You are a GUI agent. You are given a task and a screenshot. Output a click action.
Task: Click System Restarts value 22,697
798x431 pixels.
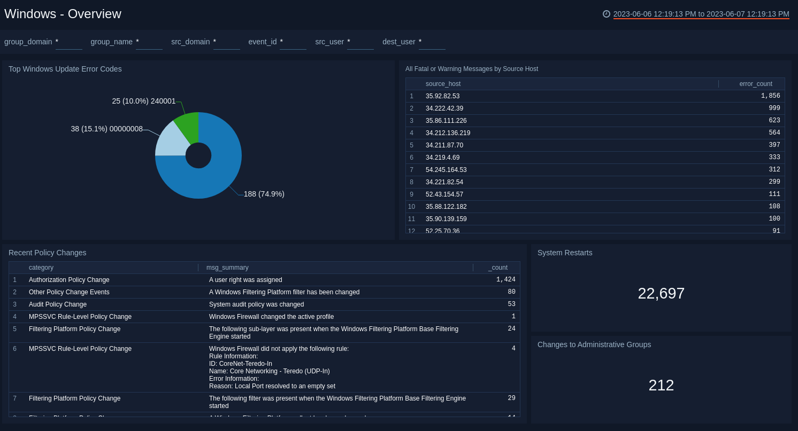click(x=661, y=293)
